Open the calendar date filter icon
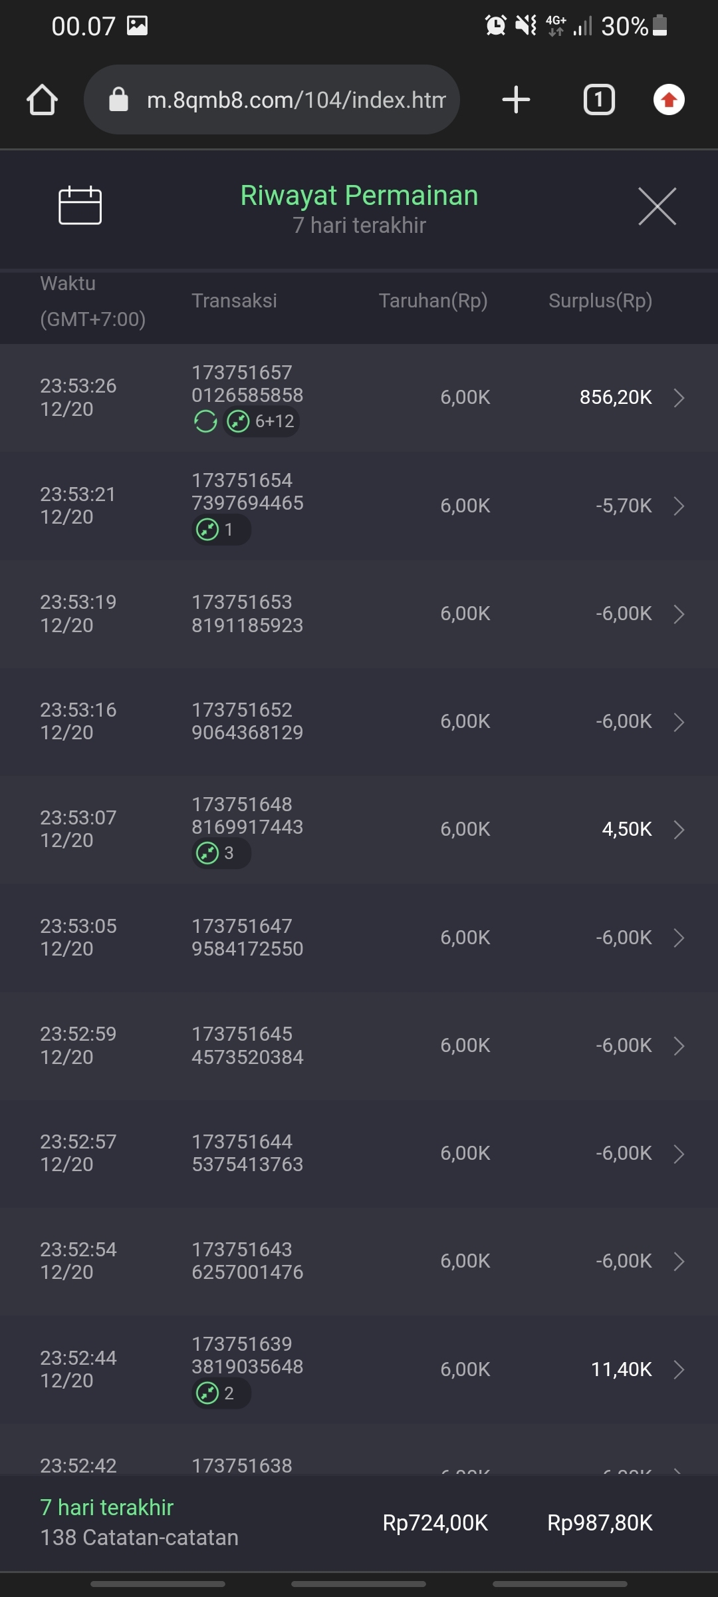This screenshot has width=718, height=1597. coord(80,206)
